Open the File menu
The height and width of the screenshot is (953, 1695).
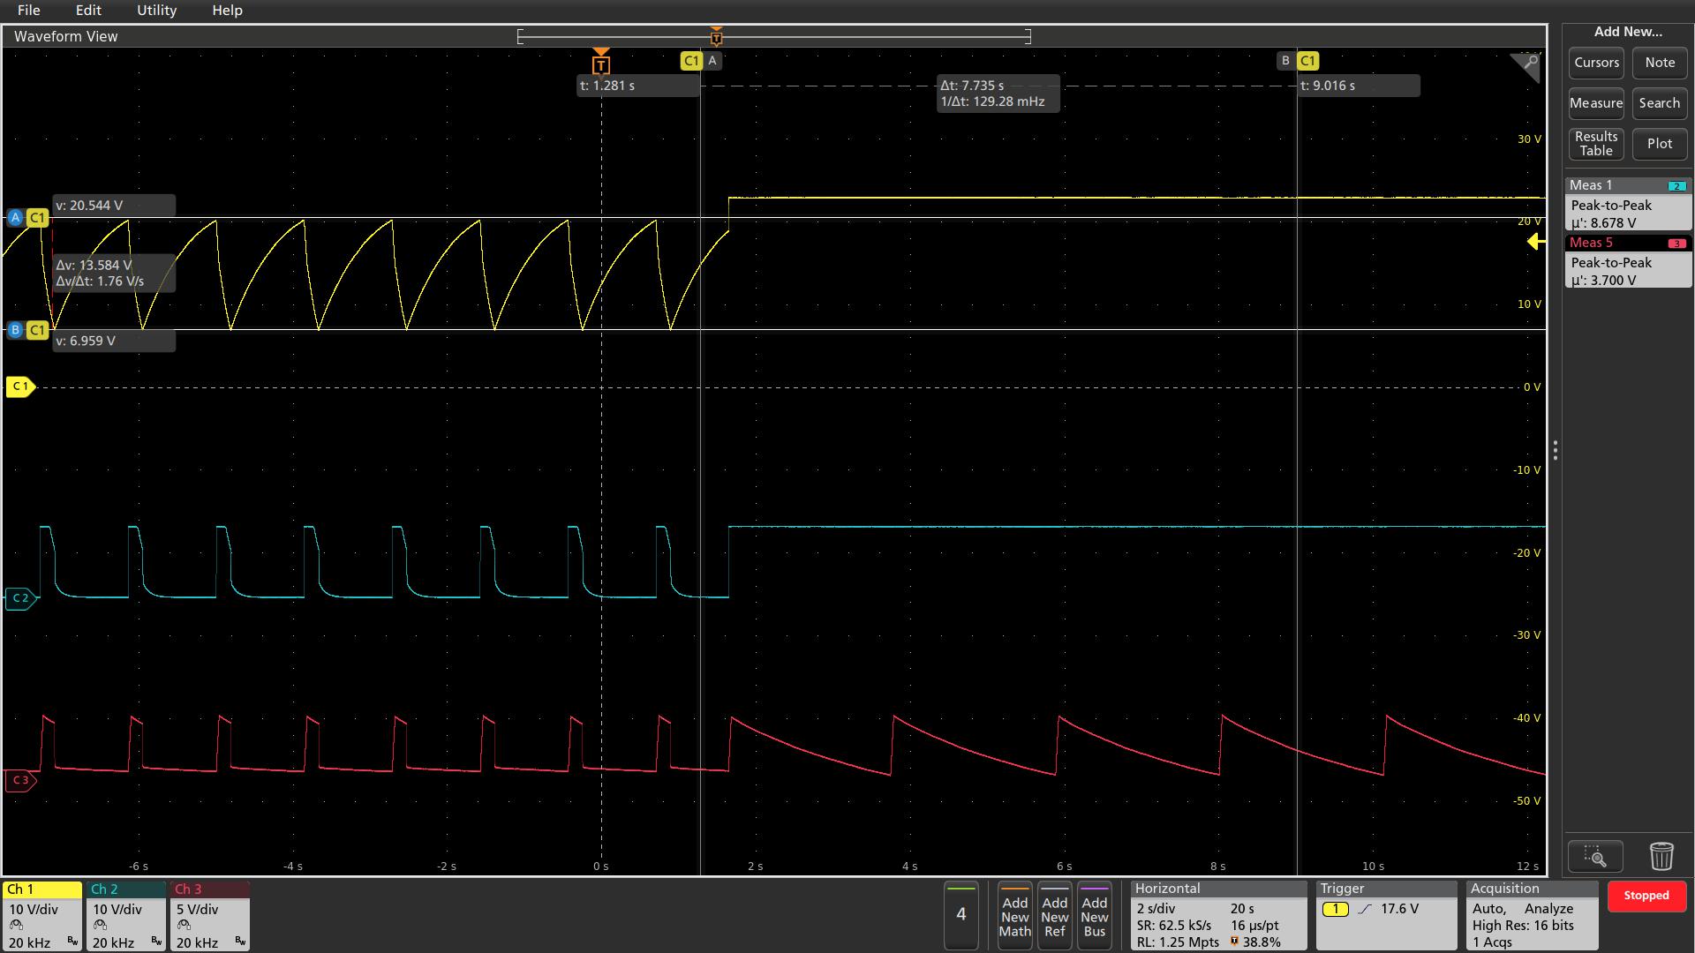tap(28, 11)
